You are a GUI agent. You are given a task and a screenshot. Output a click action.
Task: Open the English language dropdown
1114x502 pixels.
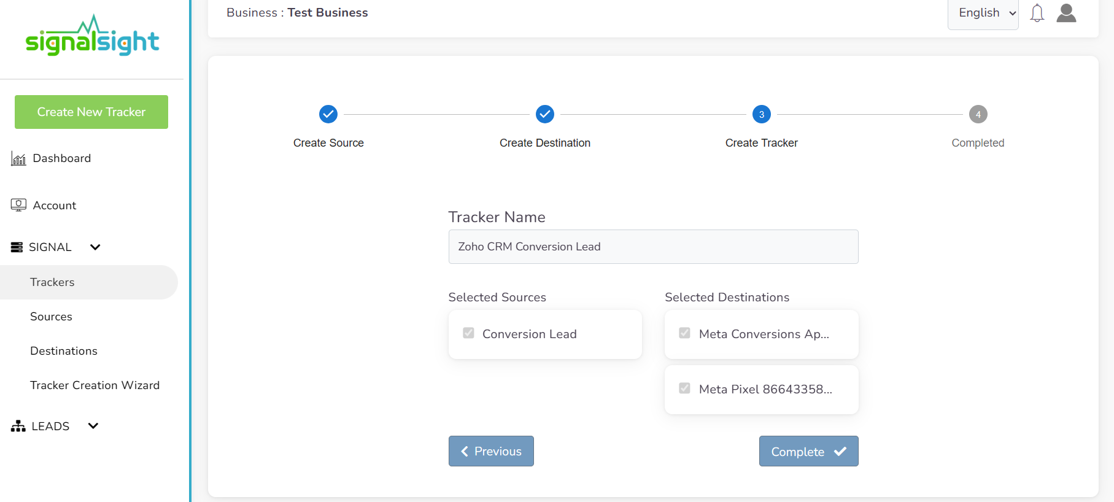(983, 14)
